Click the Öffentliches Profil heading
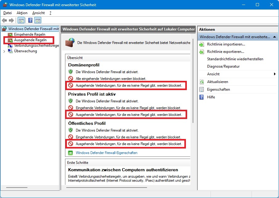279x198 pixels. point(87,123)
